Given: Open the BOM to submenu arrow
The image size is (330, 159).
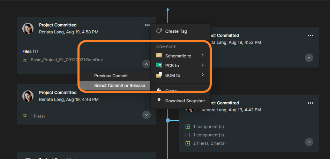Looking at the screenshot, I should click(203, 75).
